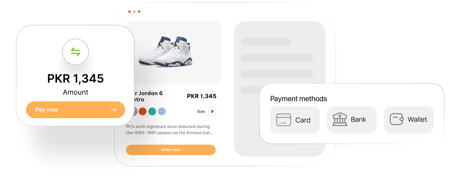This screenshot has height=179, width=459.
Task: Click the red window dot
Action: click(129, 12)
